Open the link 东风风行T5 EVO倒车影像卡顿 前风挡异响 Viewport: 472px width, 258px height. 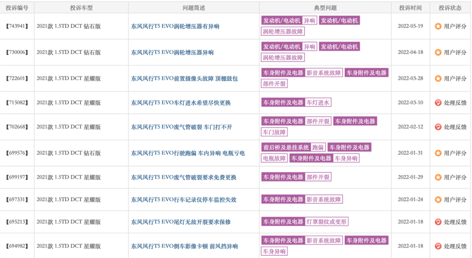pos(184,246)
